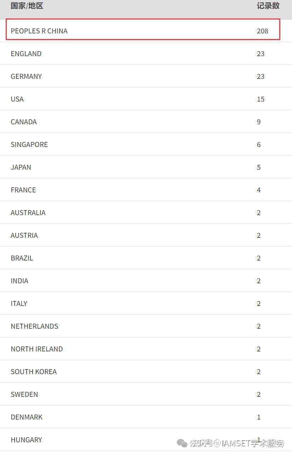Click the record count 15 for USA
292x455 pixels.
click(x=260, y=99)
